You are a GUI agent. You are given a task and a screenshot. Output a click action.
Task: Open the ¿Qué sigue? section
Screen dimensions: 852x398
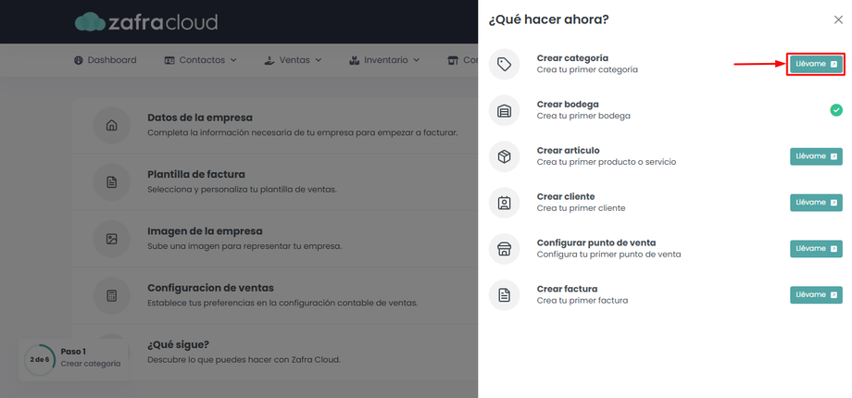[x=274, y=352]
